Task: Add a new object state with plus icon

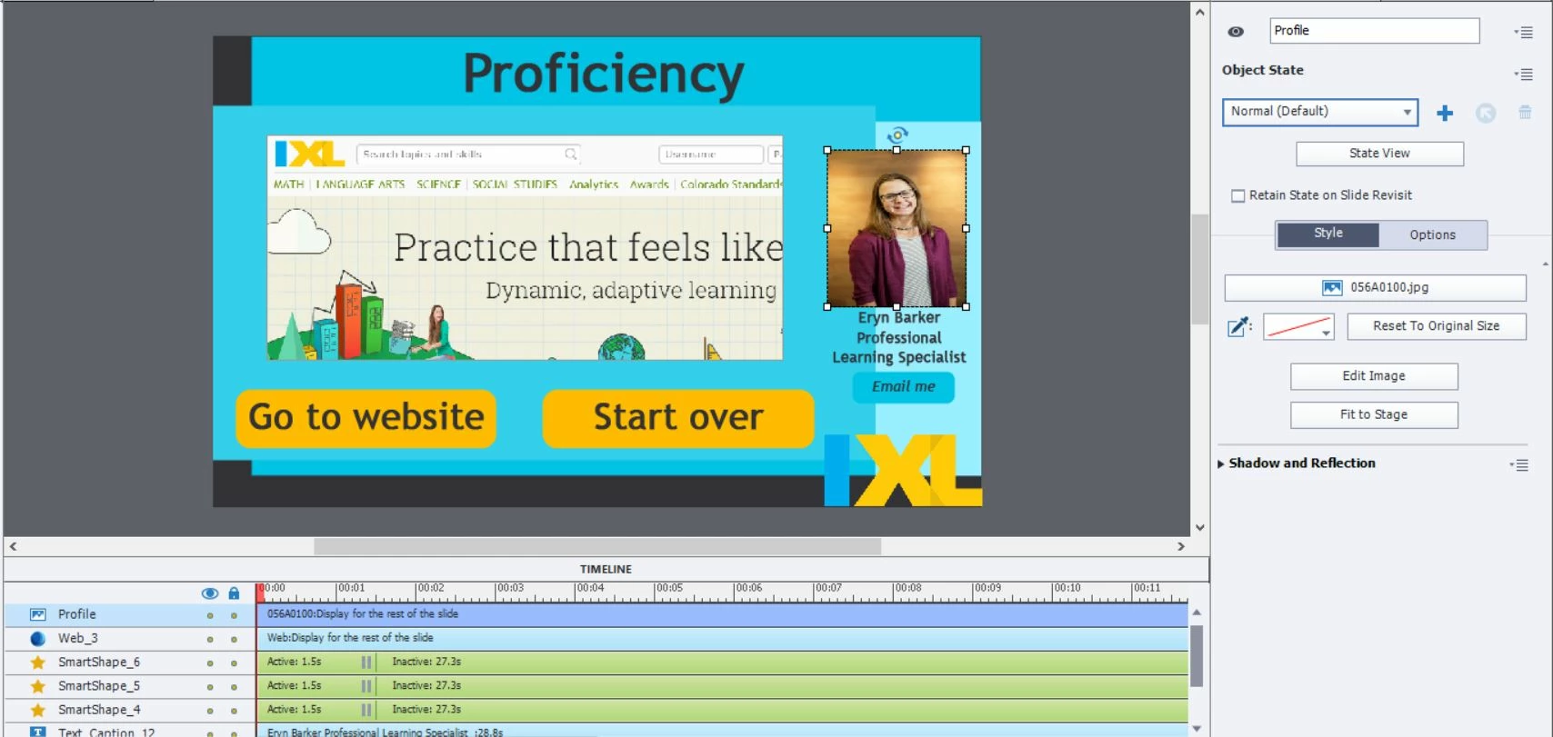Action: click(1445, 113)
